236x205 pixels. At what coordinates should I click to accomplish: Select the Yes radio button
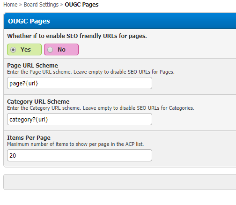coord(13,50)
